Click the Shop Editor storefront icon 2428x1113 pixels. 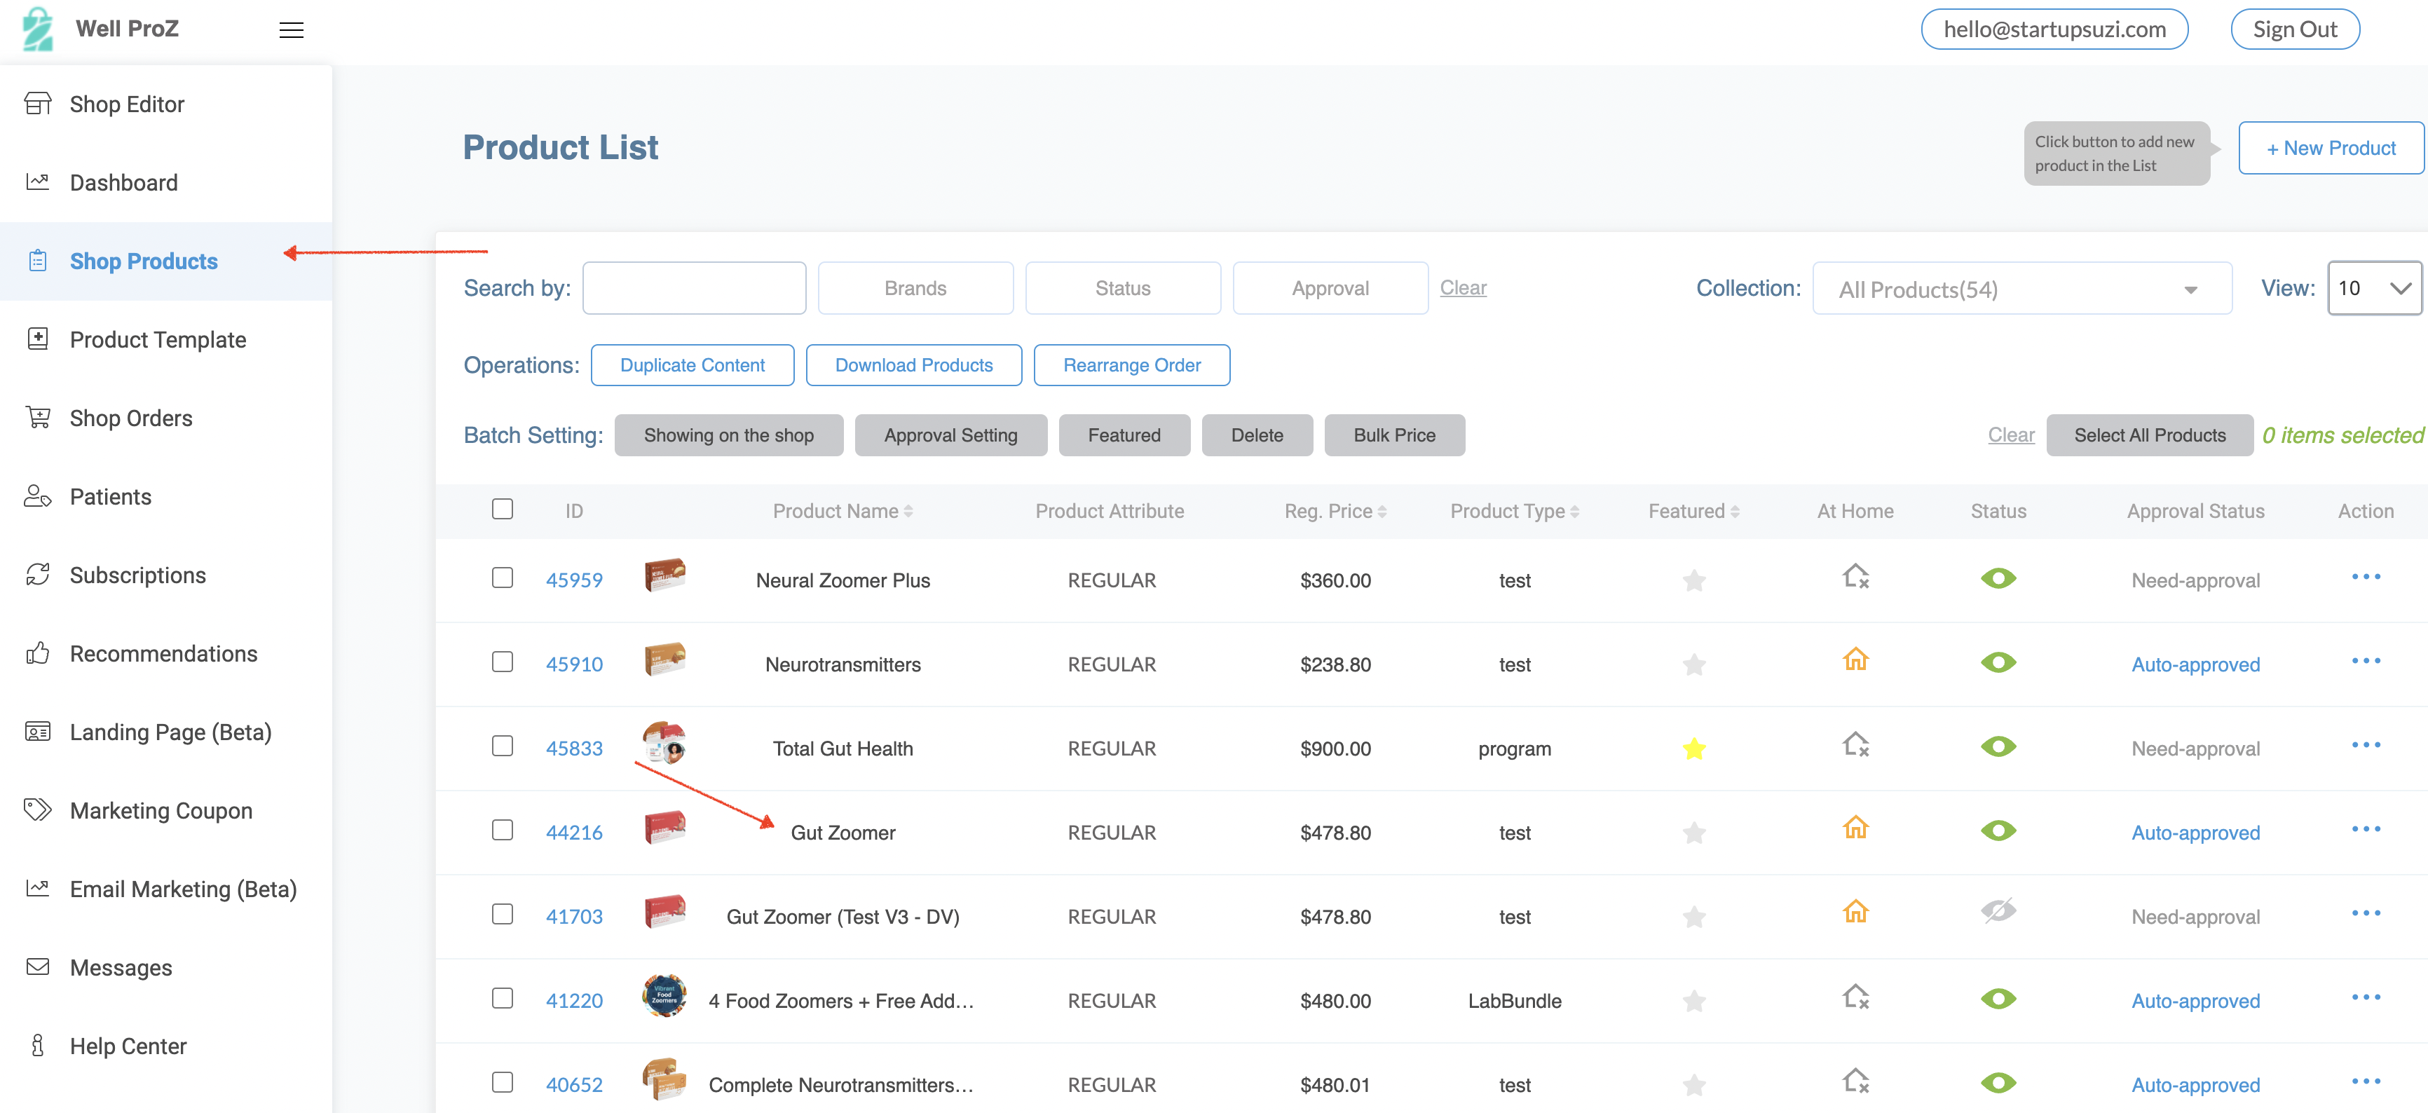tap(38, 104)
